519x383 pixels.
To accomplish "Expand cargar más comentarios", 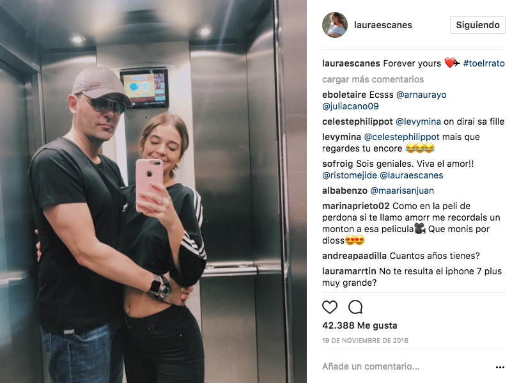I will [373, 79].
